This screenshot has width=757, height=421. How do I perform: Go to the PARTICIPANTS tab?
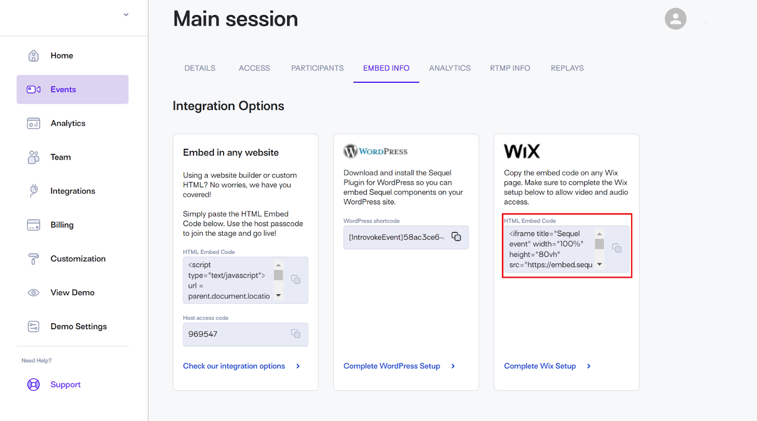point(317,68)
